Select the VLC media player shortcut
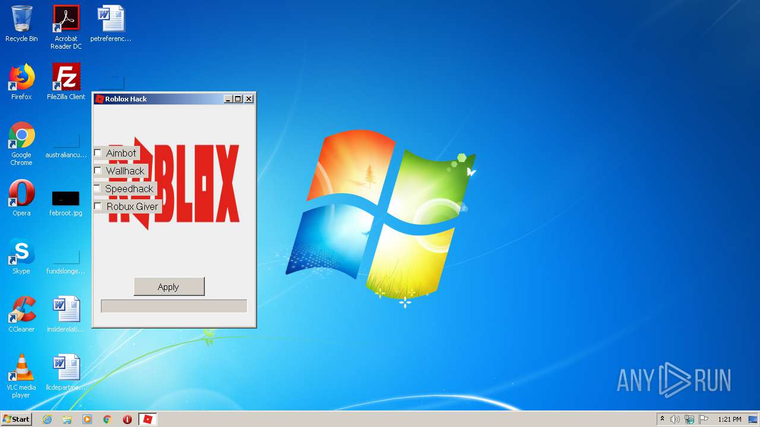 [21, 376]
